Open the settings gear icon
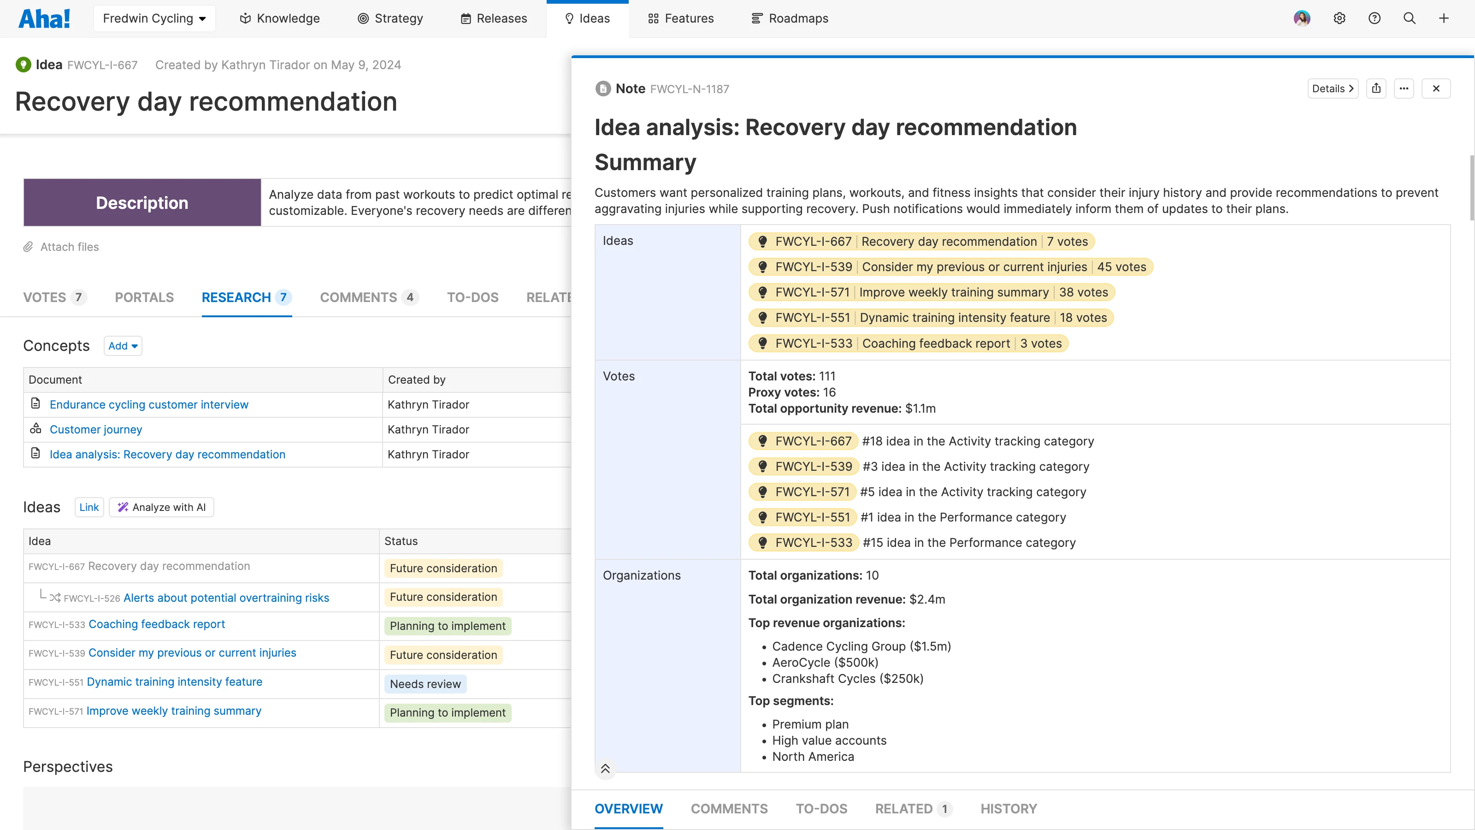Screen dimensions: 1475x830 (1339, 18)
